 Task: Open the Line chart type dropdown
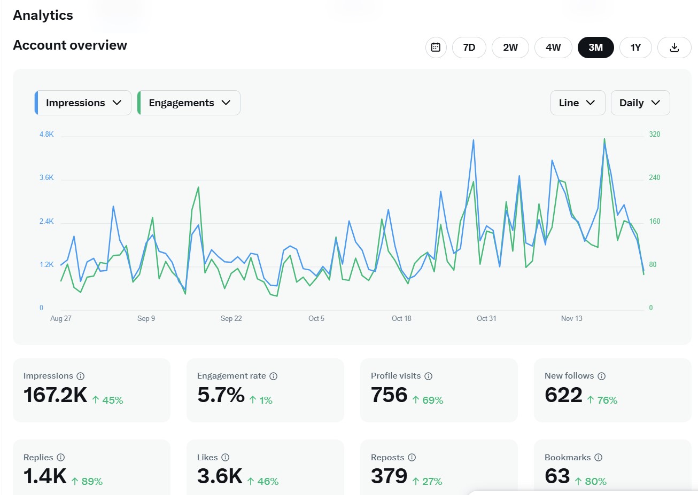click(x=578, y=103)
